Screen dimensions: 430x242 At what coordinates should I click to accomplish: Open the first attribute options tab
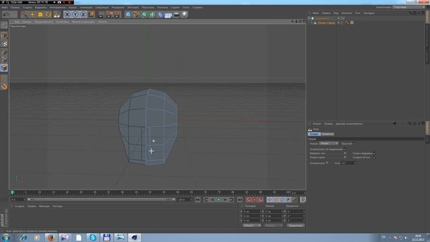pyautogui.click(x=314, y=134)
